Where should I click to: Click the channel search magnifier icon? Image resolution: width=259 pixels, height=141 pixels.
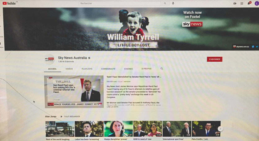pos(162,68)
